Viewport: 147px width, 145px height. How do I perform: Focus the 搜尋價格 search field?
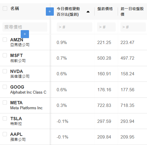click(x=25, y=27)
